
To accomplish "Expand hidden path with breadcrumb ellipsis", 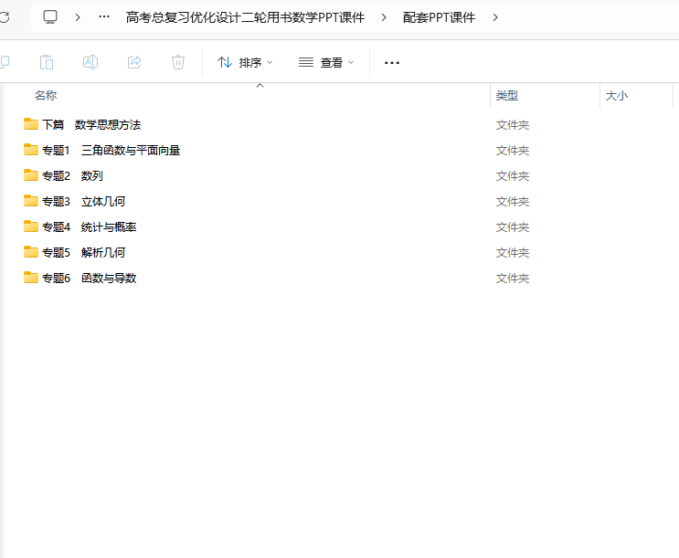I will click(x=104, y=17).
